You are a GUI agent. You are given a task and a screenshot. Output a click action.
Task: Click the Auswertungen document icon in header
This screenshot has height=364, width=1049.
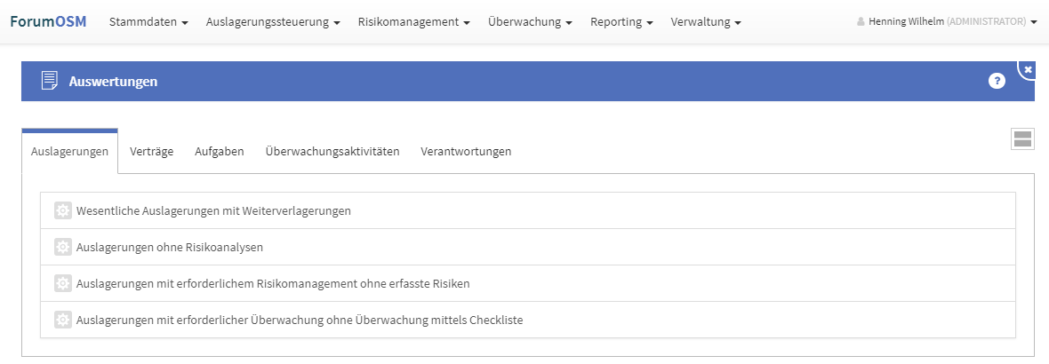pos(50,81)
